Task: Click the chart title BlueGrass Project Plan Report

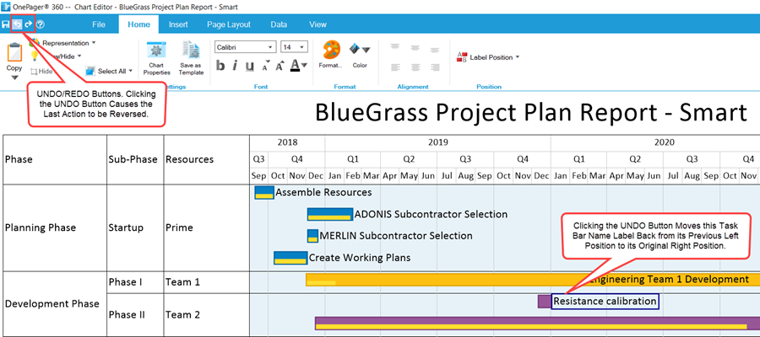Action: [x=531, y=113]
